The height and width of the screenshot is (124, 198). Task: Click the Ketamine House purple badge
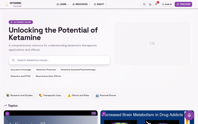click(21, 22)
